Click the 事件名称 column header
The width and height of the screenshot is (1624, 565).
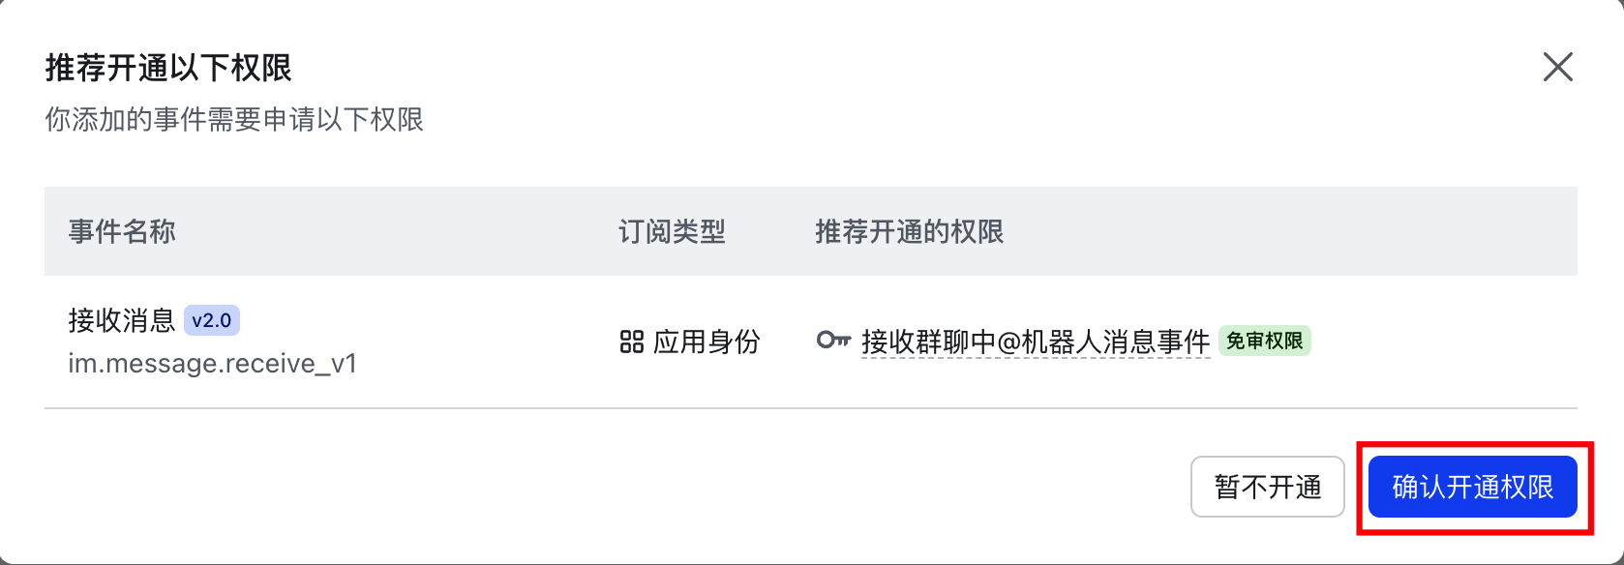tap(122, 231)
